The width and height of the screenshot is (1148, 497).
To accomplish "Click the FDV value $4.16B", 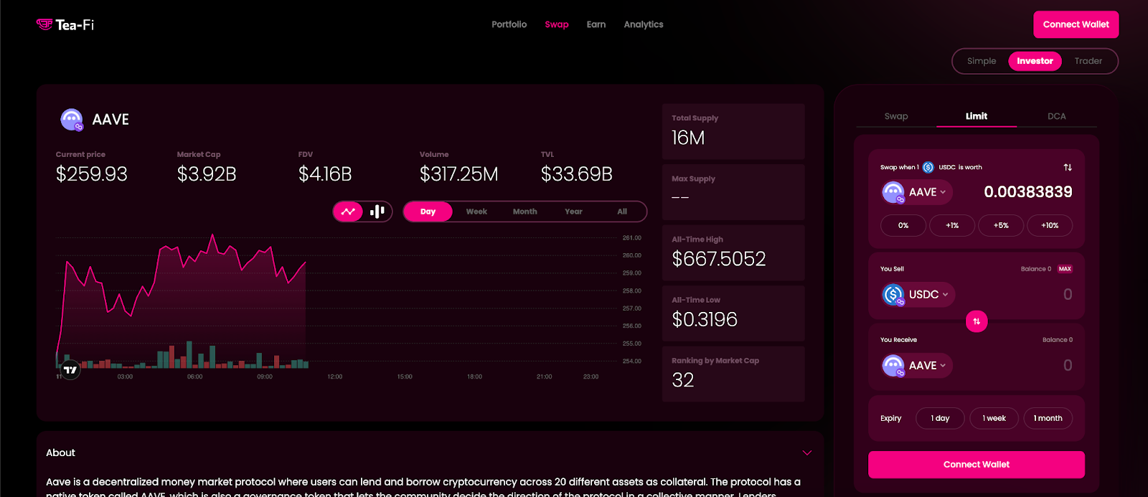I will (x=325, y=174).
